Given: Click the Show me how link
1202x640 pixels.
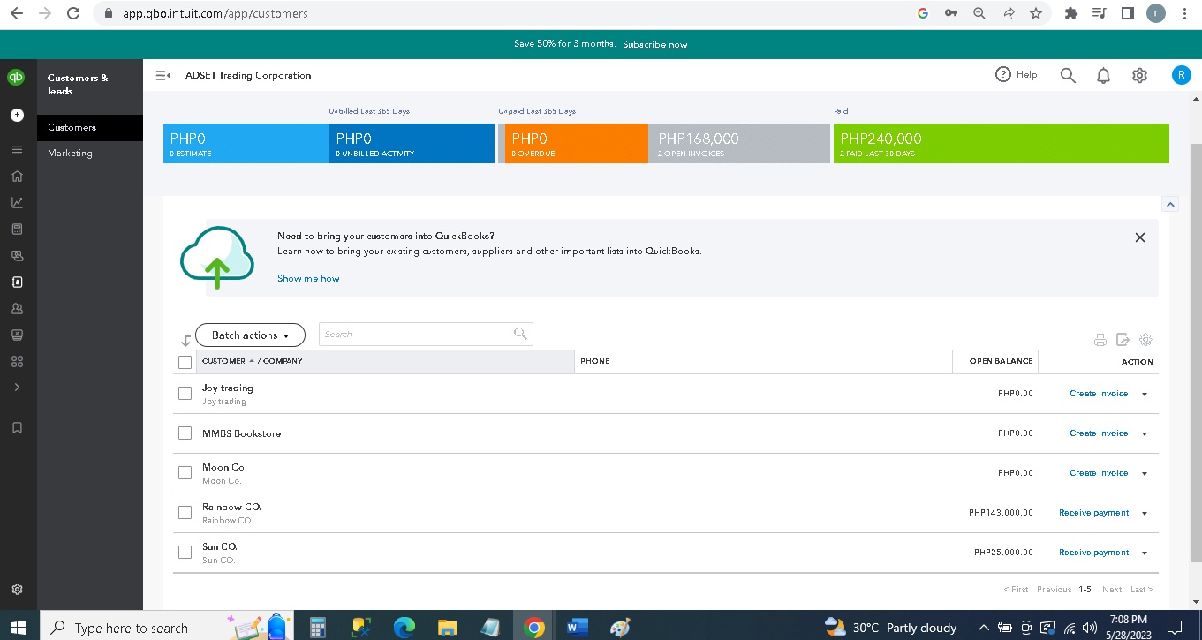Looking at the screenshot, I should point(308,279).
